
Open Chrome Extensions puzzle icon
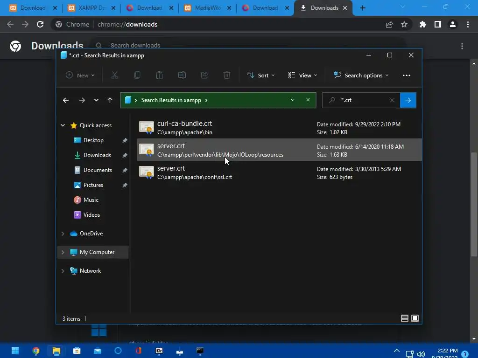423,24
